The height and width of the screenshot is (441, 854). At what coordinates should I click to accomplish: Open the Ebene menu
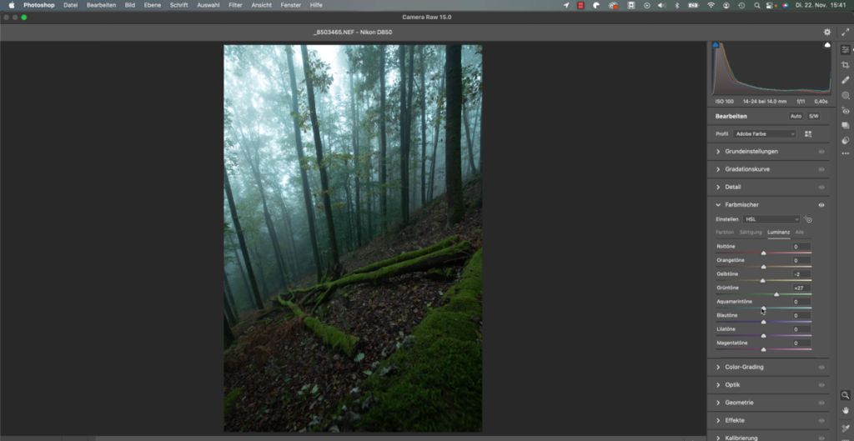click(x=153, y=5)
